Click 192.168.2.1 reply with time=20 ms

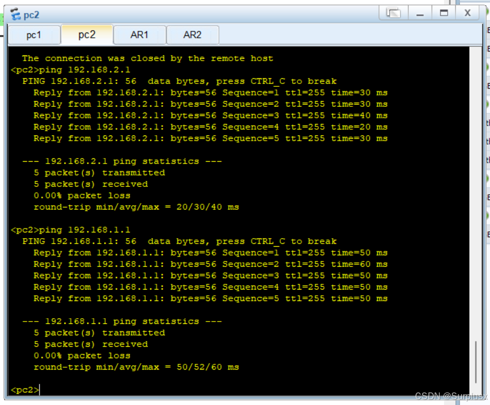point(210,127)
